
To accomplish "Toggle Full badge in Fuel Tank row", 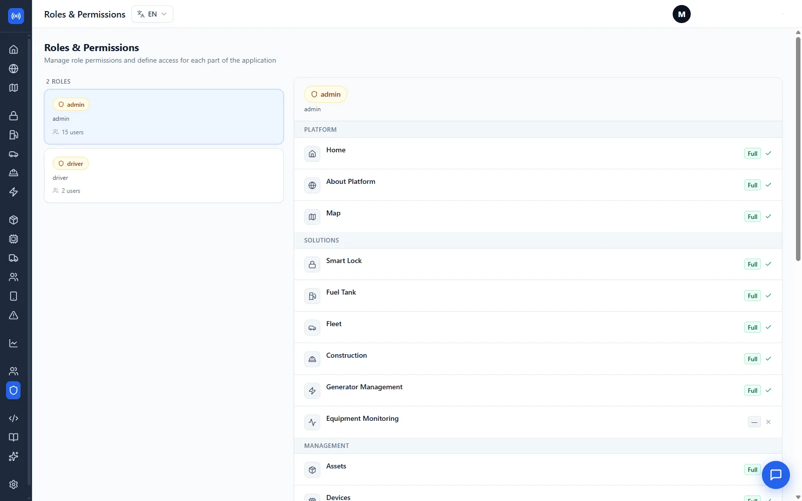I will [752, 296].
